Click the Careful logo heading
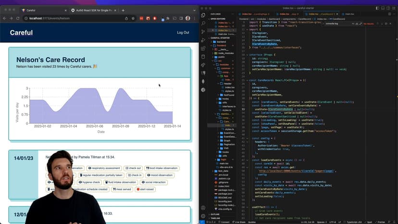This screenshot has width=398, height=224. point(21,33)
